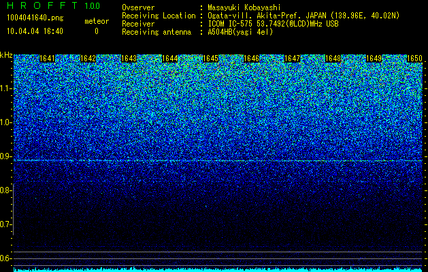428x272 pixels.
Task: Click the observer name Masayuki Kobayashi
Action: [x=244, y=7]
